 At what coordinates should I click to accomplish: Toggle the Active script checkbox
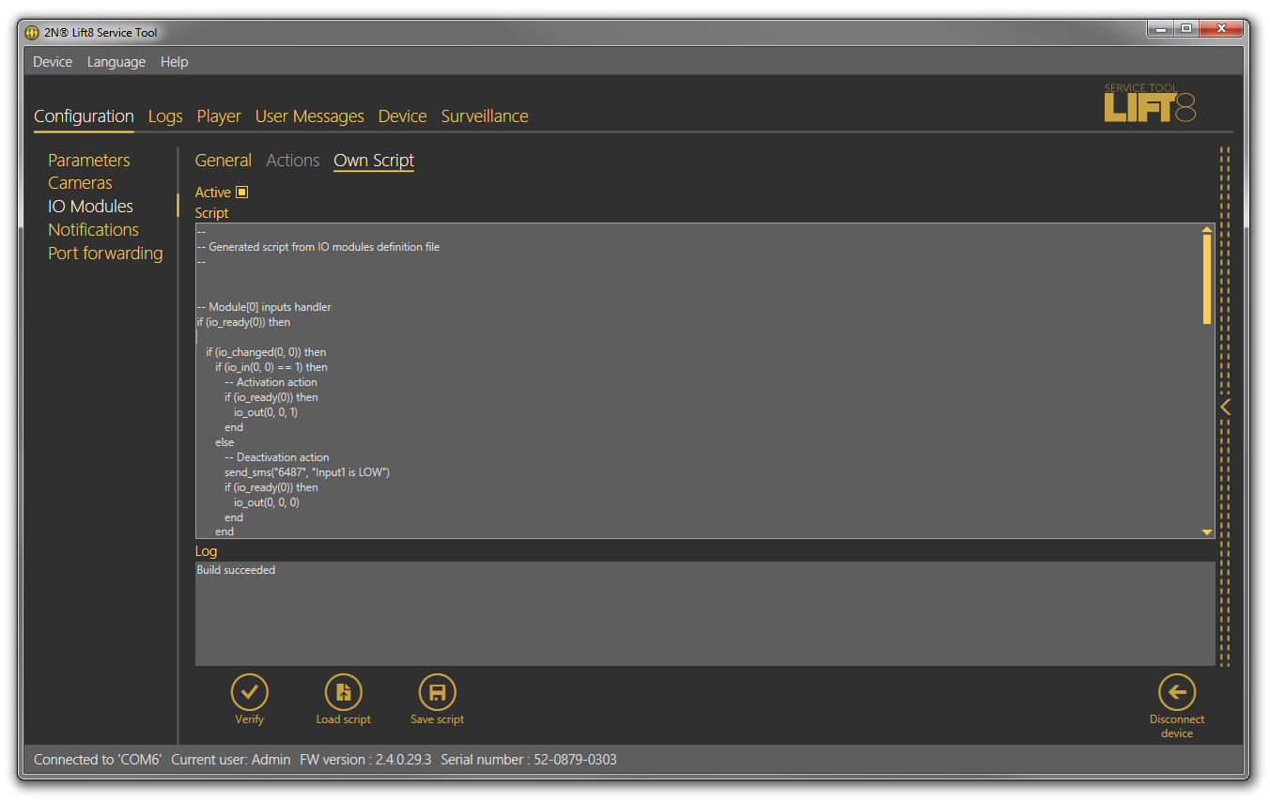(241, 193)
